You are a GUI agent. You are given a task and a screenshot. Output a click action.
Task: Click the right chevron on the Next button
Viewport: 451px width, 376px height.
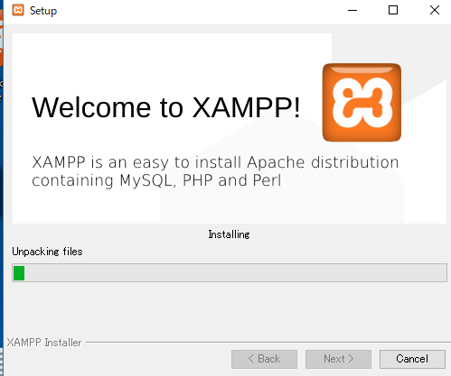351,359
